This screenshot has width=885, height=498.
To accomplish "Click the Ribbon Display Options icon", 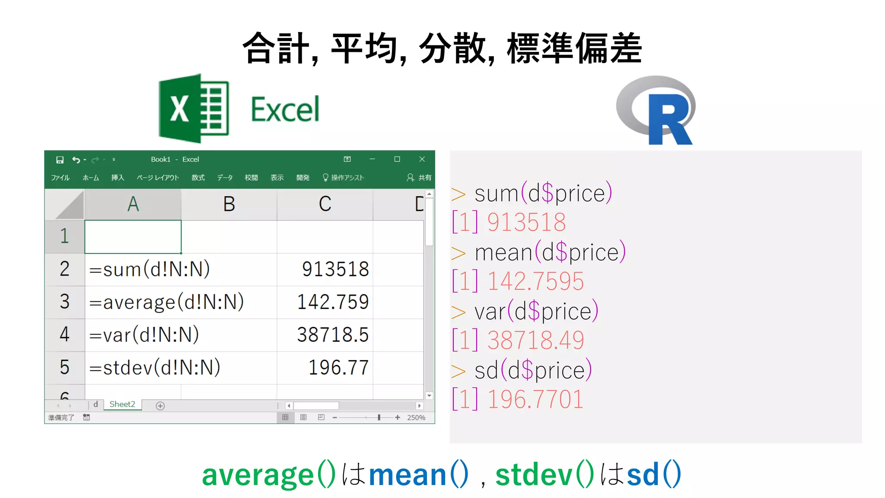I will 347,159.
